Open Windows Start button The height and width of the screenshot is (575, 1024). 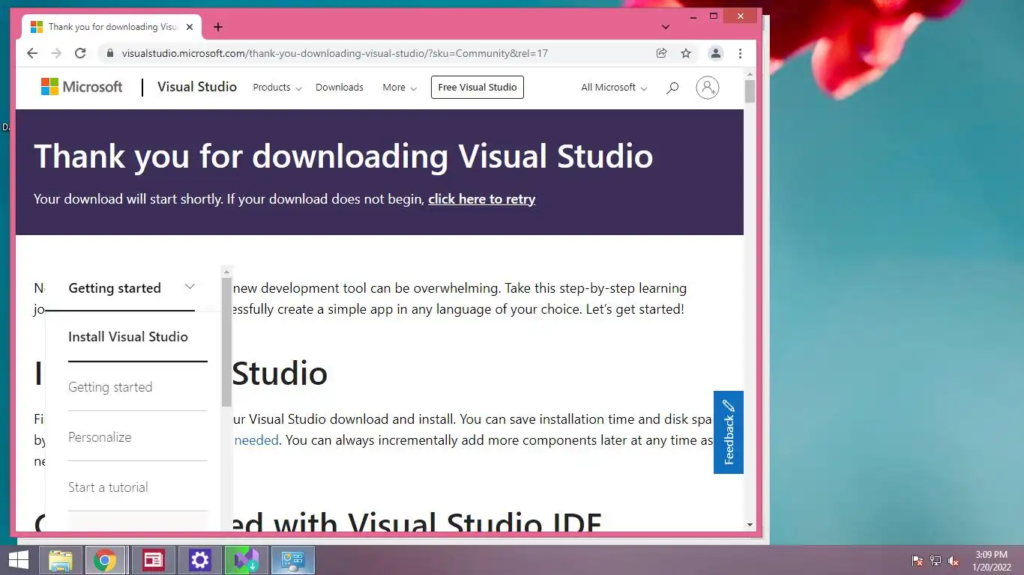(x=19, y=560)
